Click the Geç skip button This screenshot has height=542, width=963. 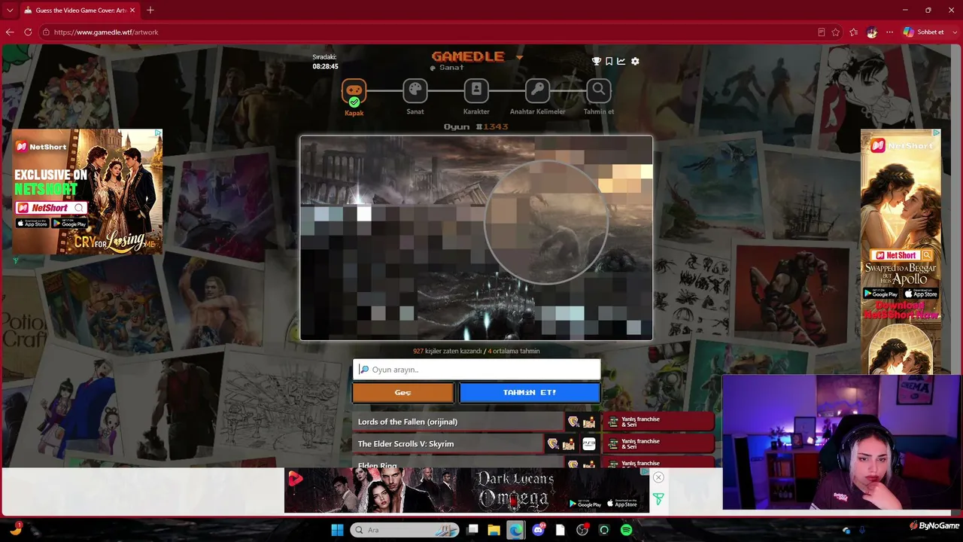pyautogui.click(x=403, y=392)
